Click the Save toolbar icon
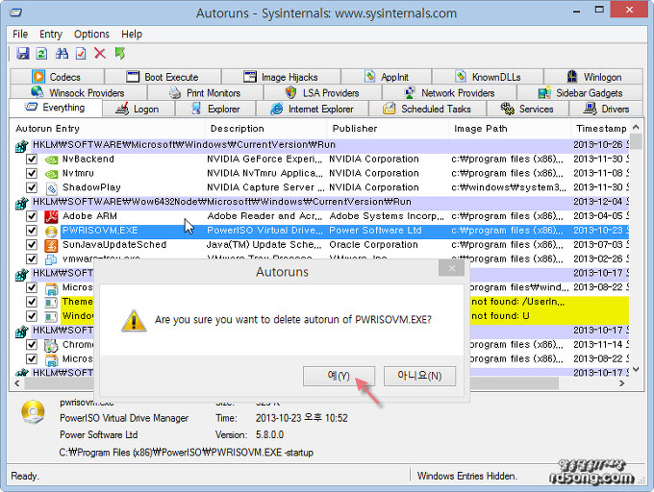Viewport: 654px width, 492px height. (23, 54)
